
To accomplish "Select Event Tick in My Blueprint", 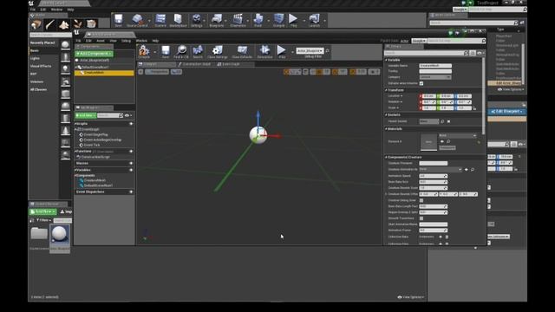I will [92, 145].
